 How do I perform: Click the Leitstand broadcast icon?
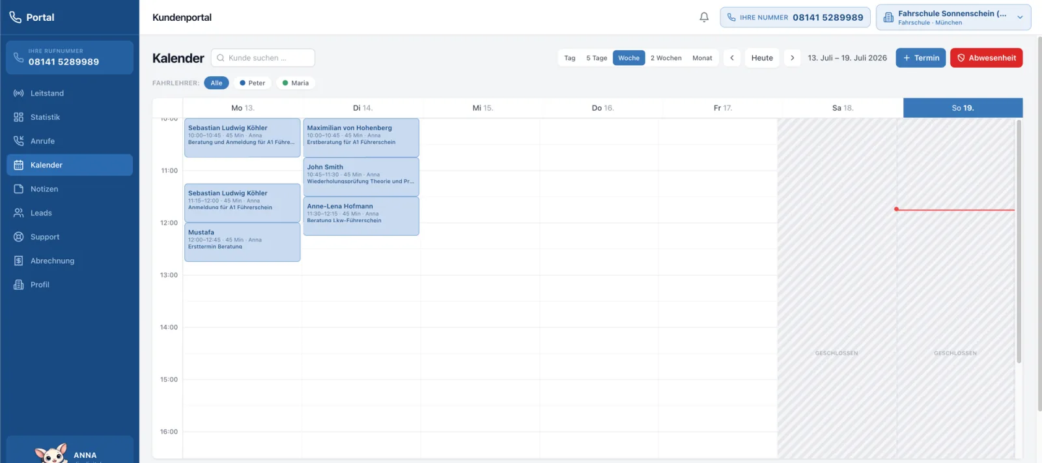pyautogui.click(x=19, y=93)
